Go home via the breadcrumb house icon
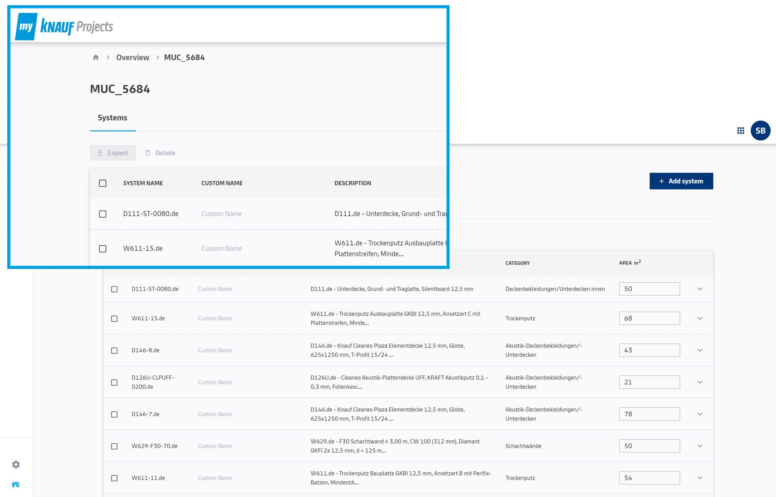 [96, 57]
